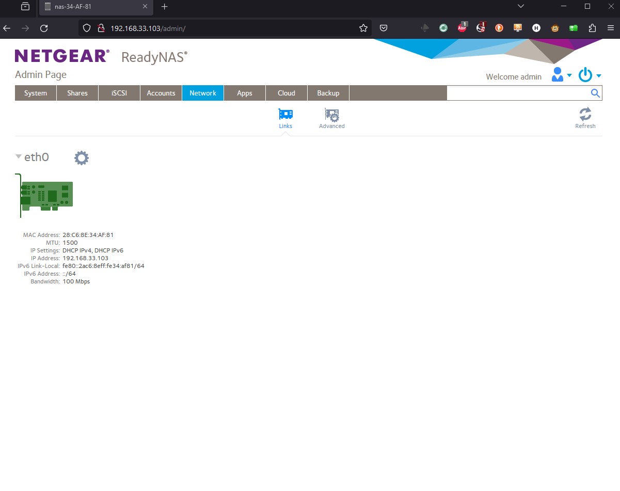Open the eth0 settings gear
Viewport: 620px width, 491px height.
[x=81, y=157]
